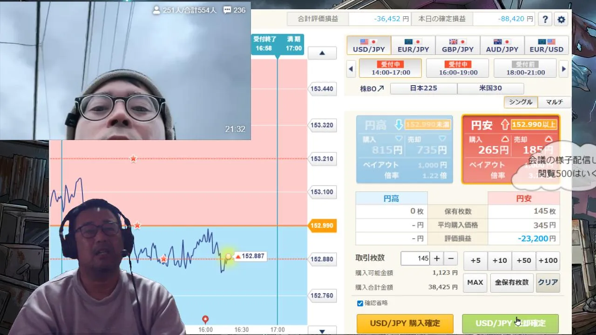Switch to シングル mode

coord(521,102)
